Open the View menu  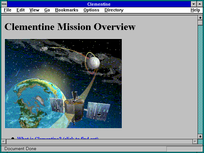(34, 10)
